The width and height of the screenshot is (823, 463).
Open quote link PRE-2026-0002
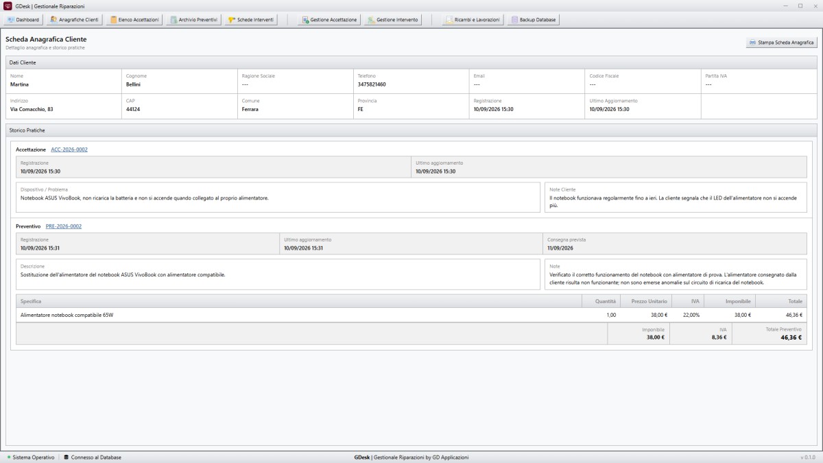click(x=64, y=226)
